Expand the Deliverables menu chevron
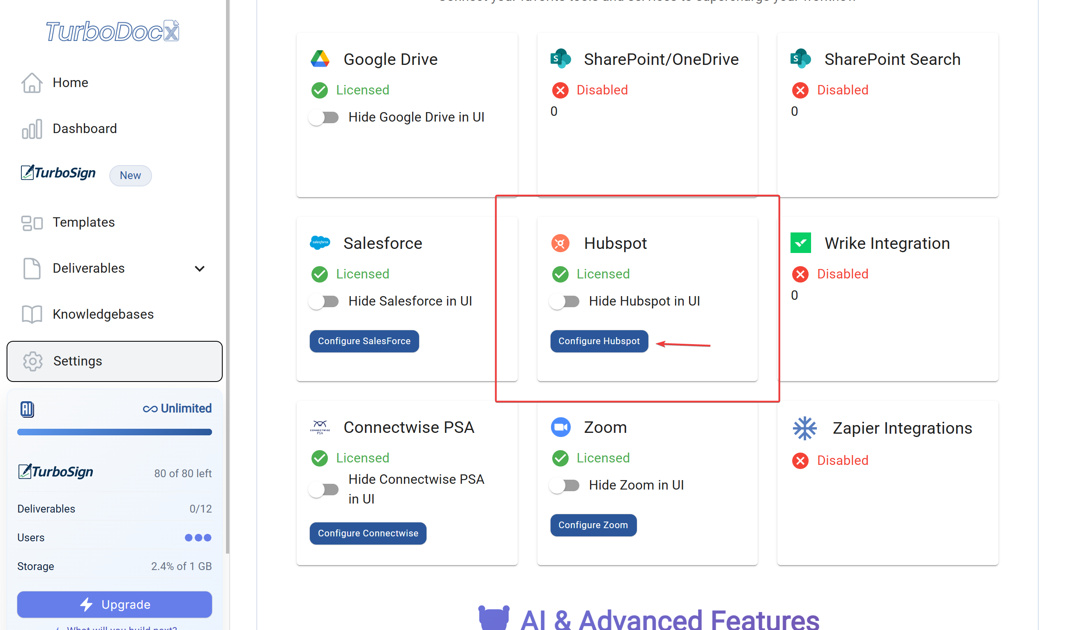Viewport: 1065px width, 630px height. coord(200,268)
